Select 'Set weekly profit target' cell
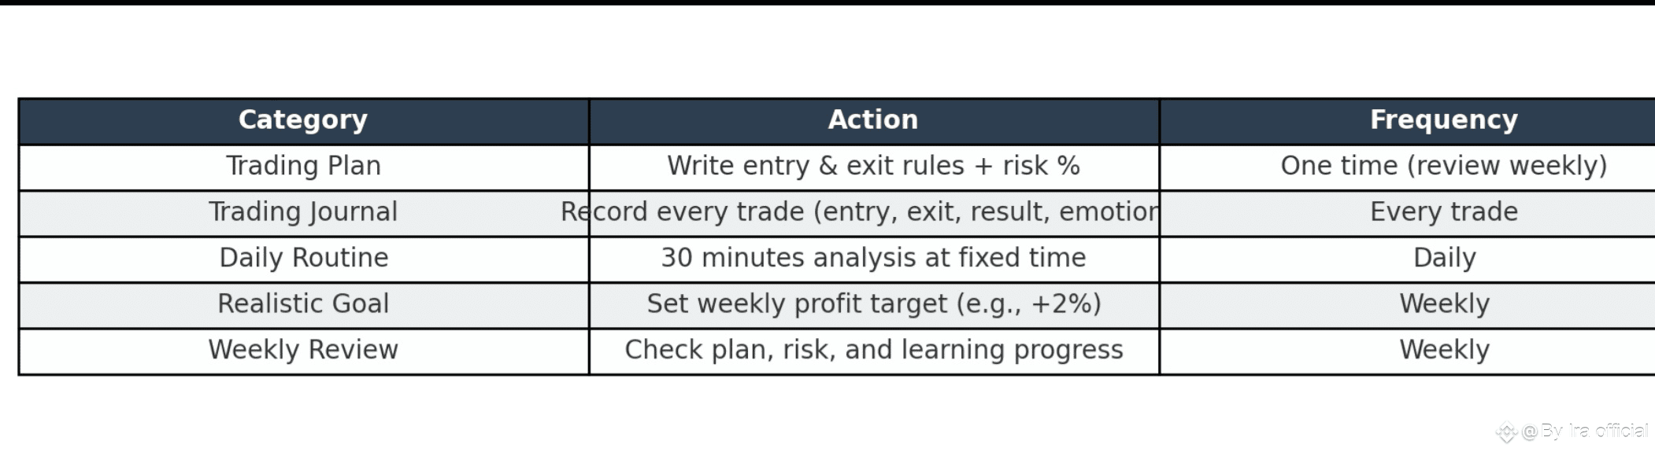Image resolution: width=1655 pixels, height=452 pixels. [x=874, y=305]
